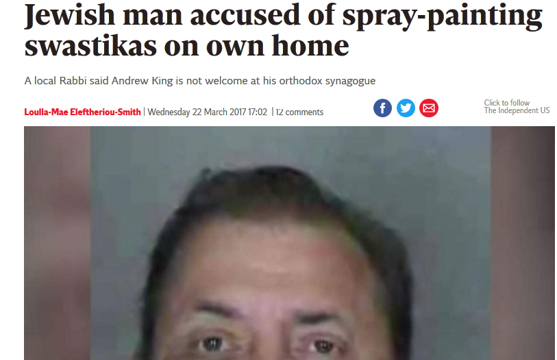Open author Loulla-Mae Eleftheriou-Smith's profile
Image resolution: width=557 pixels, height=360 pixels.
pyautogui.click(x=82, y=112)
